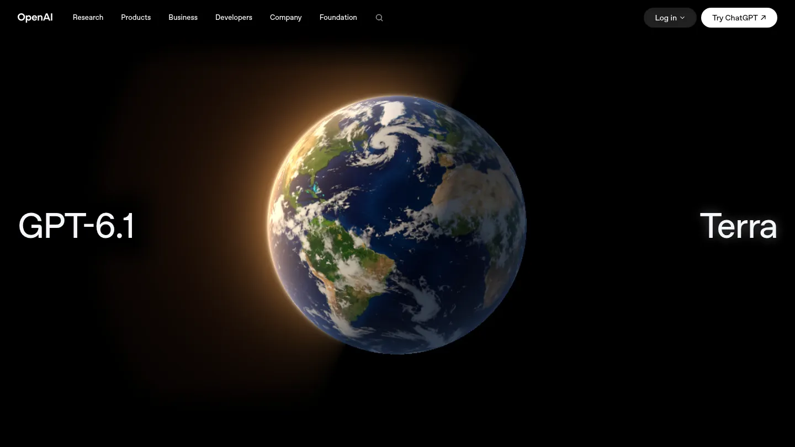The width and height of the screenshot is (795, 447).
Task: Click the GPT-6.1 headline text
Action: click(x=76, y=226)
